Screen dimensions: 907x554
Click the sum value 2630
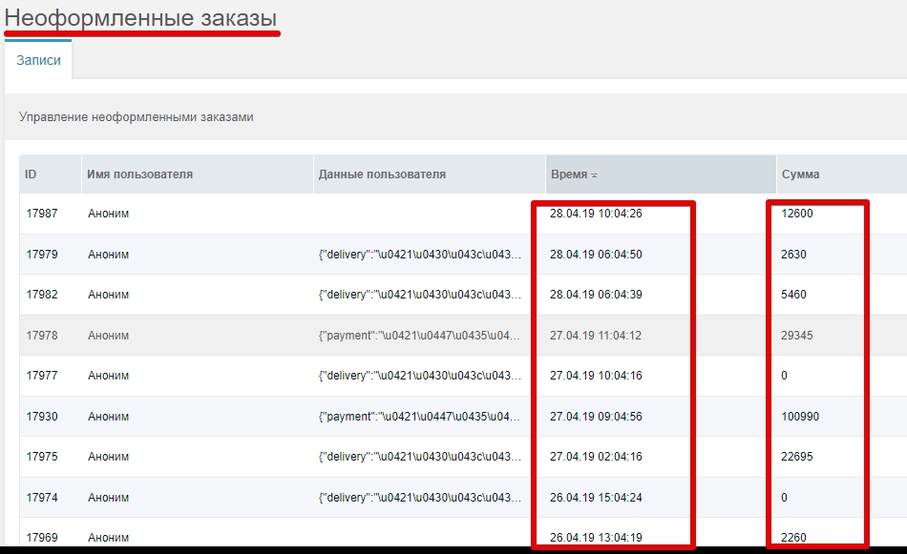(x=793, y=255)
